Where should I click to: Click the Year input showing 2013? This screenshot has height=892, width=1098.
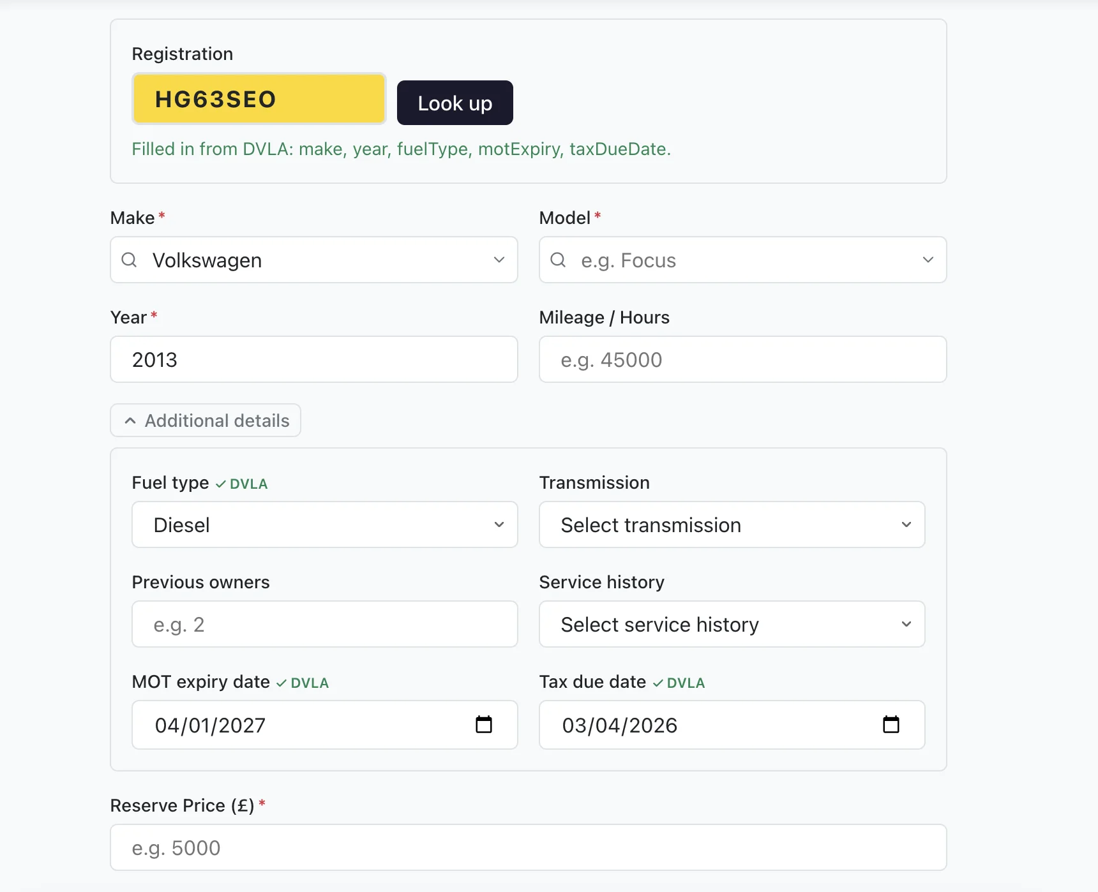[313, 360]
